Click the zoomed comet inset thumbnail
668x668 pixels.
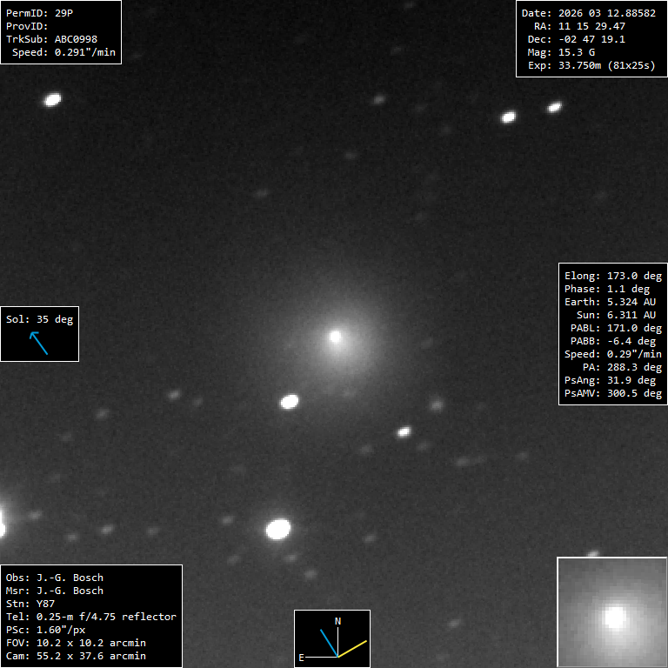pyautogui.click(x=611, y=612)
